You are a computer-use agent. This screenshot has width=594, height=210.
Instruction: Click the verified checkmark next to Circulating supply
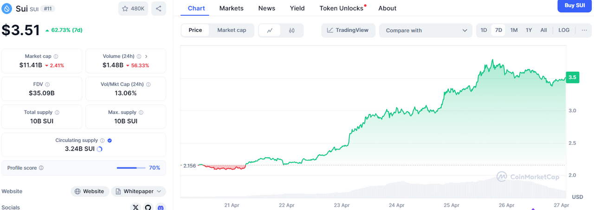point(110,141)
